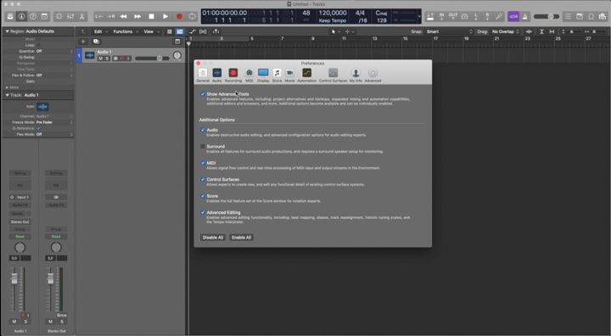Open the Functions menu in tracks area
This screenshot has height=336, width=611.
(125, 31)
